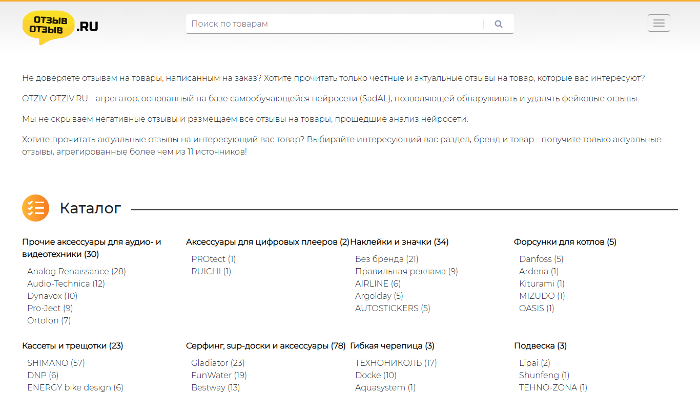Click the orange Каталог checklist icon
The height and width of the screenshot is (393, 700).
pyautogui.click(x=35, y=208)
